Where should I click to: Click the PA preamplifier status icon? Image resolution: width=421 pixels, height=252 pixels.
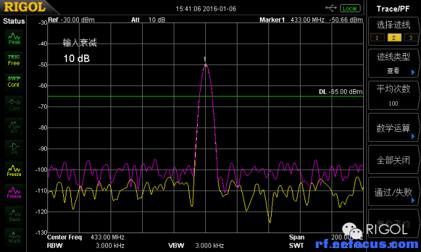pyautogui.click(x=14, y=148)
